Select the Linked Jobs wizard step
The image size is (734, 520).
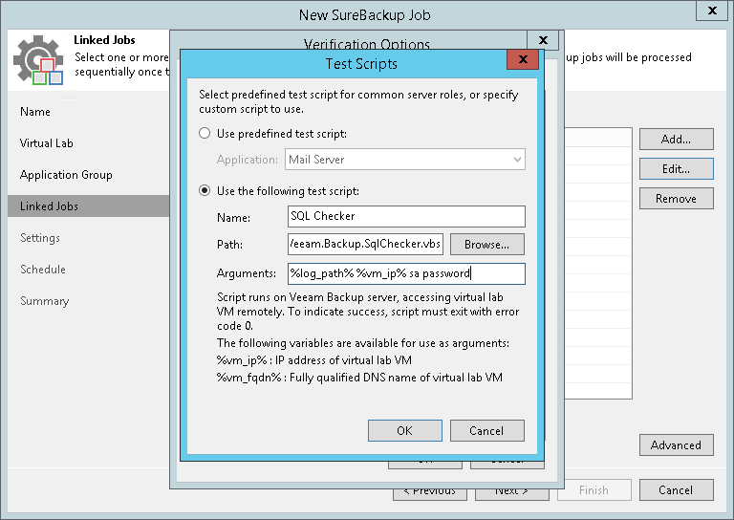click(x=89, y=206)
